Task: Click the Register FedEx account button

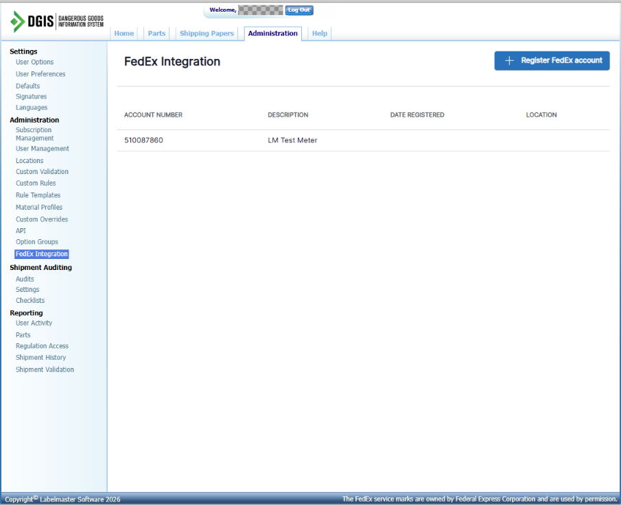Action: 552,60
